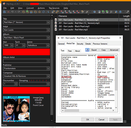Viewport: 131px width, 128px height.
Task: Open the Help menu
Action: point(66,8)
